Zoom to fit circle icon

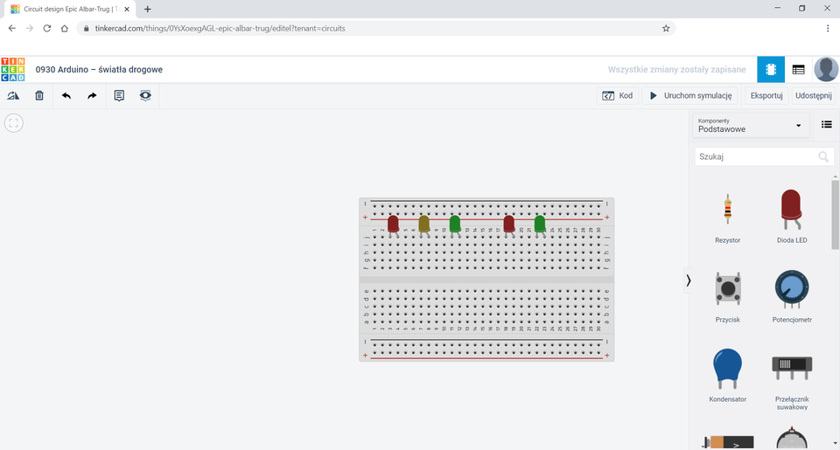[x=14, y=123]
